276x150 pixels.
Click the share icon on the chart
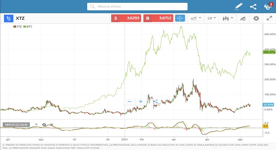coord(155,101)
